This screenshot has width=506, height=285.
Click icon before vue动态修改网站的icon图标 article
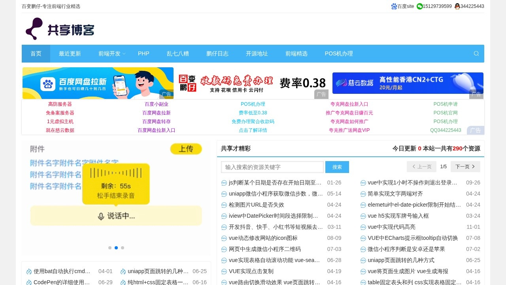click(224, 238)
